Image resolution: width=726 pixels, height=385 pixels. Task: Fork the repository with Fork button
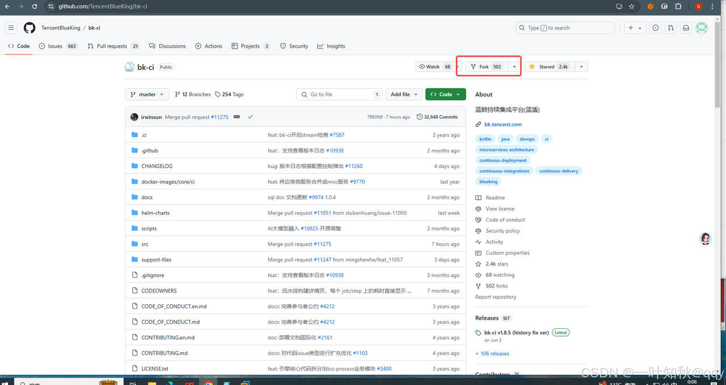pyautogui.click(x=487, y=67)
